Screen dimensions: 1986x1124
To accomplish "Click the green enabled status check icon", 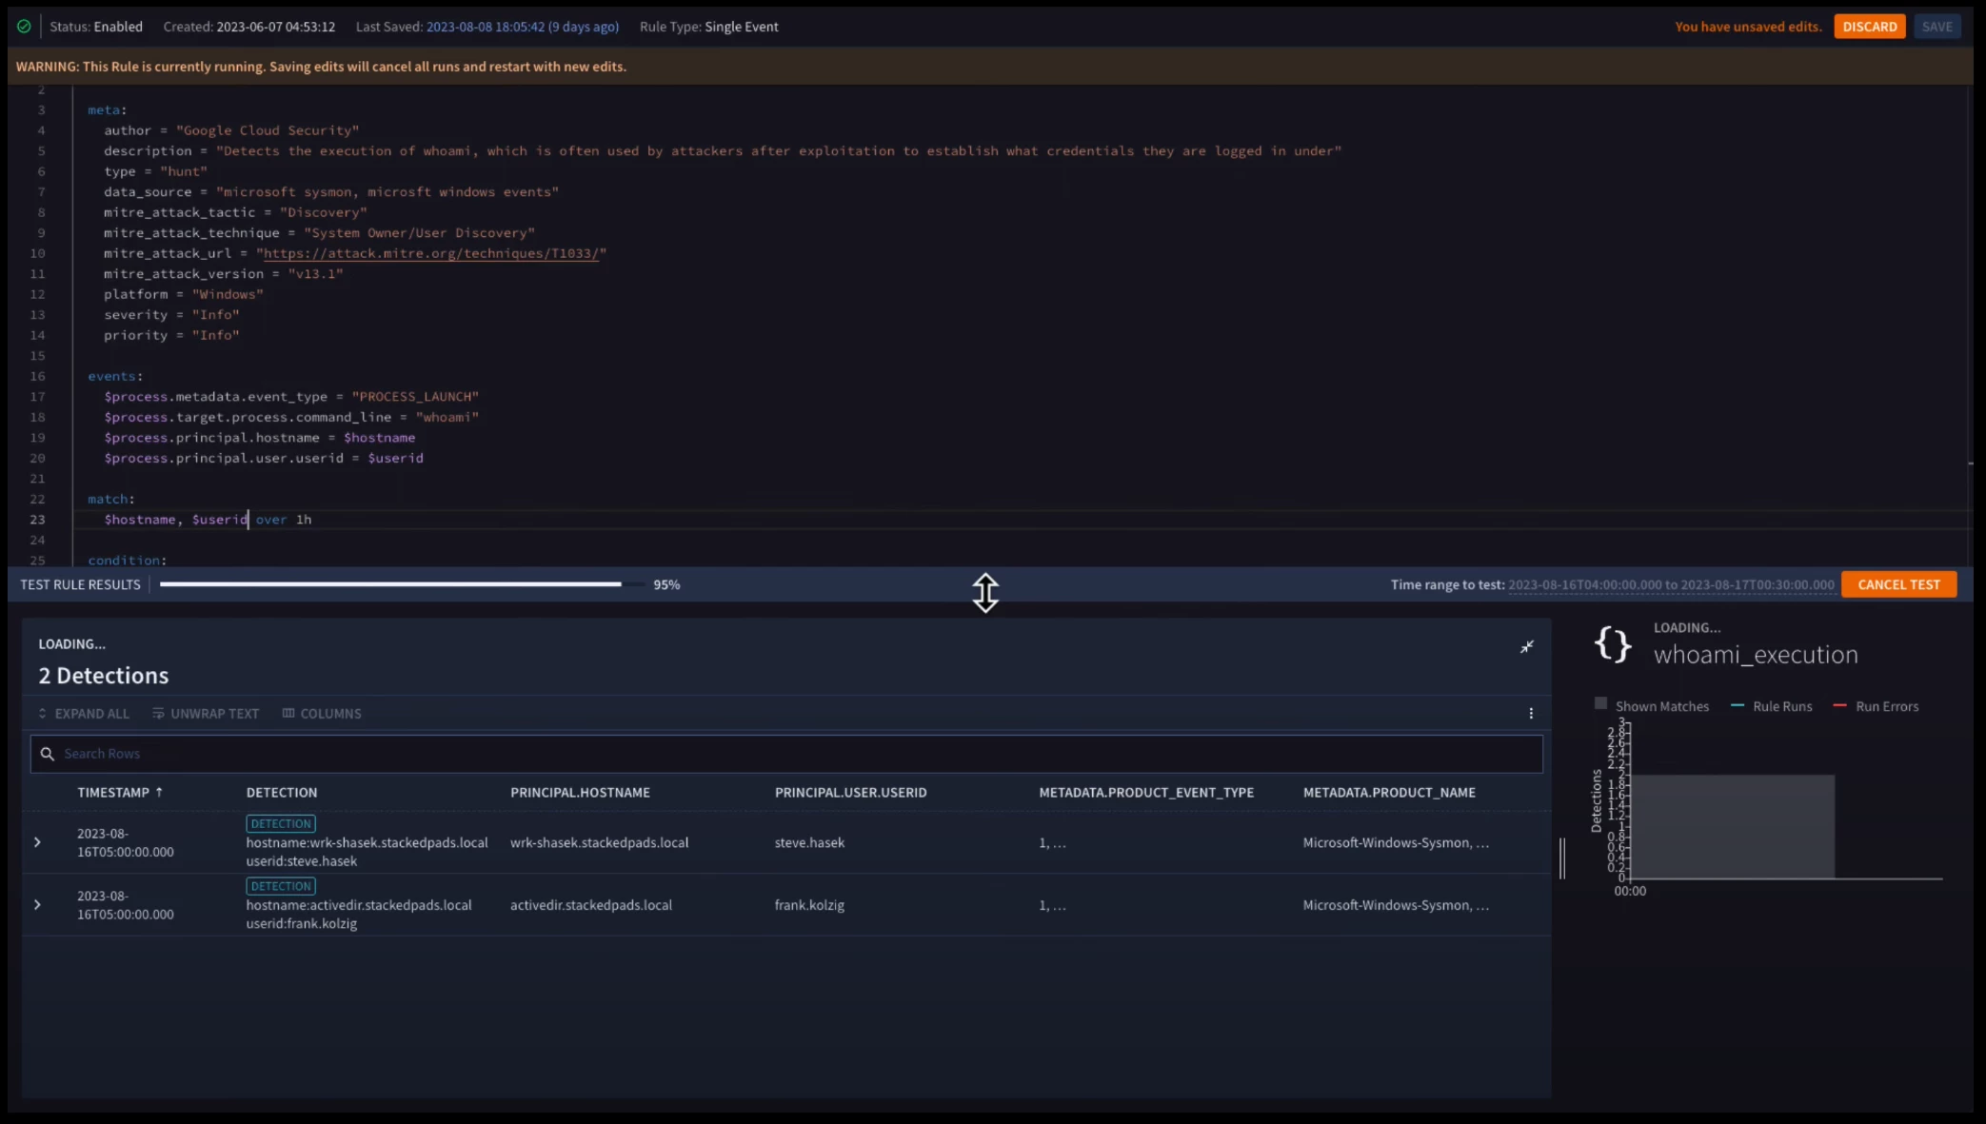I will pyautogui.click(x=24, y=27).
